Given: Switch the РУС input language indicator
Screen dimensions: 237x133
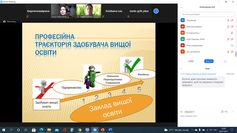Looking at the screenshot, I should tap(215, 130).
